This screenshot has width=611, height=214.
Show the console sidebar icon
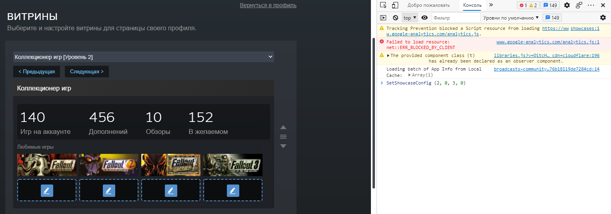click(x=383, y=18)
